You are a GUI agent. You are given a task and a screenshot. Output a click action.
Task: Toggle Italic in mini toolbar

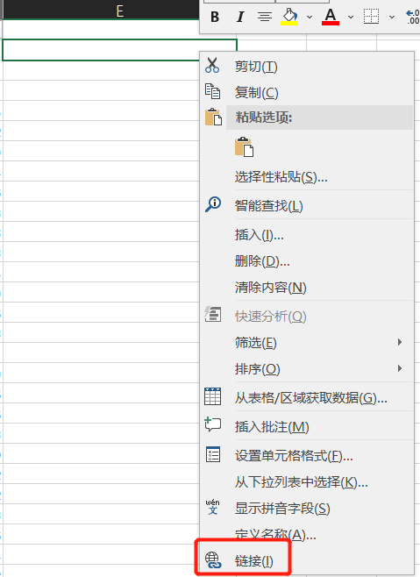tap(240, 17)
